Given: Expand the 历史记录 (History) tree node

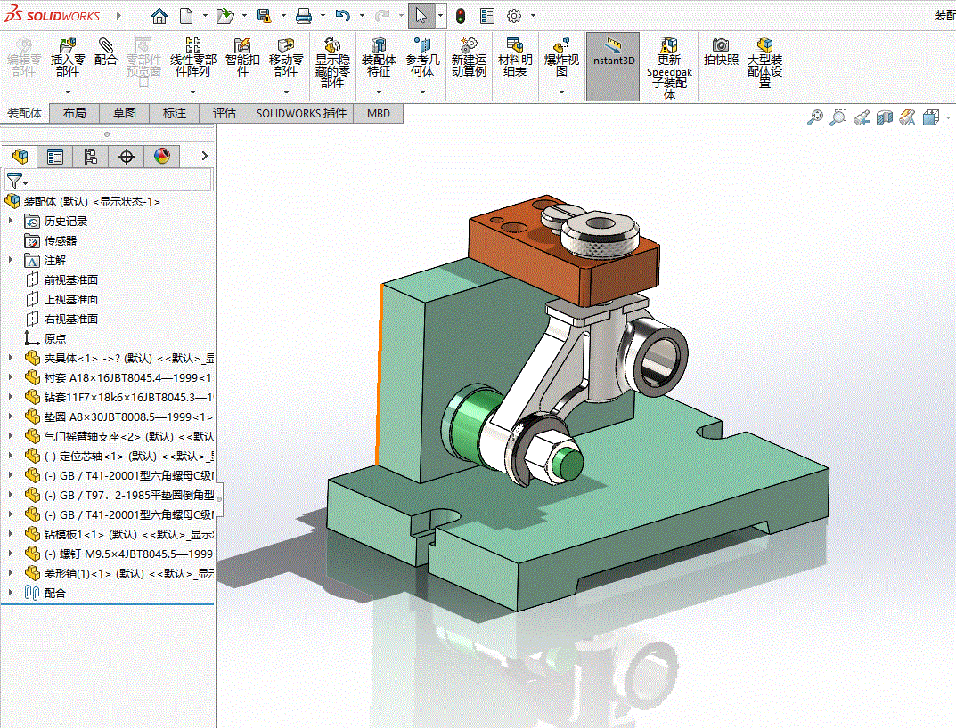Looking at the screenshot, I should coord(11,221).
